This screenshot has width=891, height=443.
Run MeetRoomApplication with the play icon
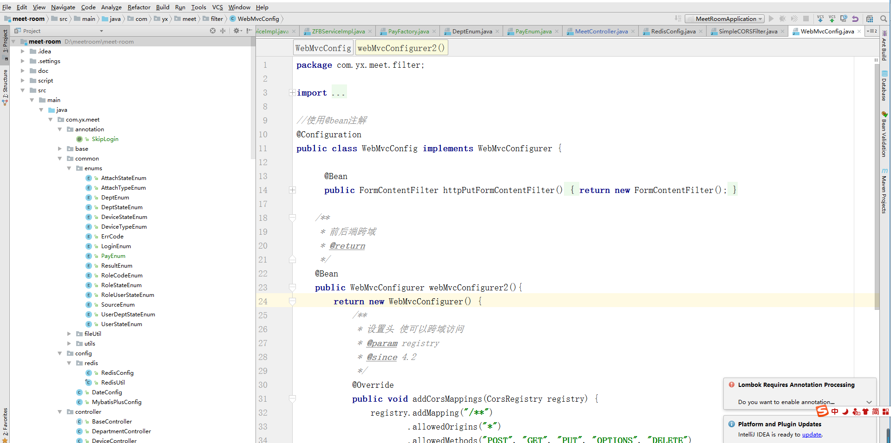(771, 19)
